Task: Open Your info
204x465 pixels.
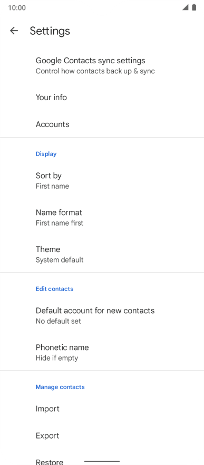Action: (x=102, y=97)
